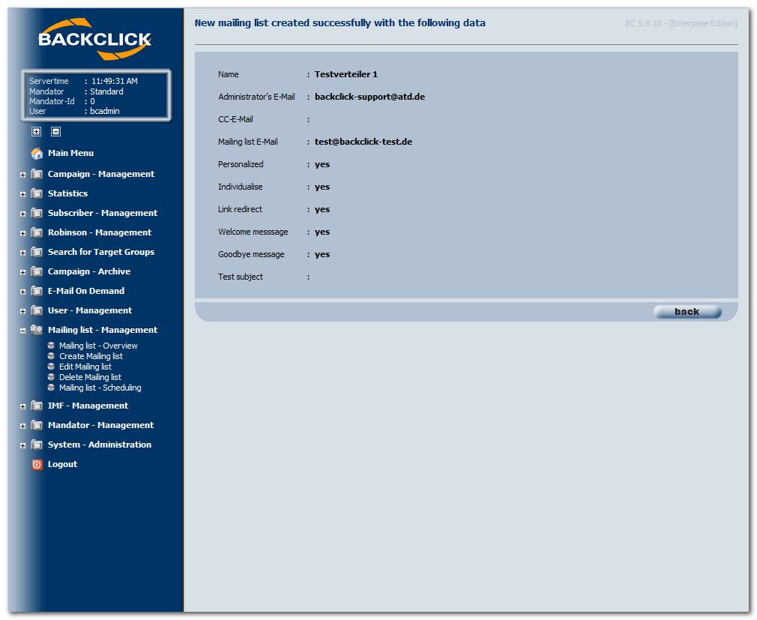Click the expand-all plus icon under server info
The width and height of the screenshot is (757, 620).
pos(36,131)
